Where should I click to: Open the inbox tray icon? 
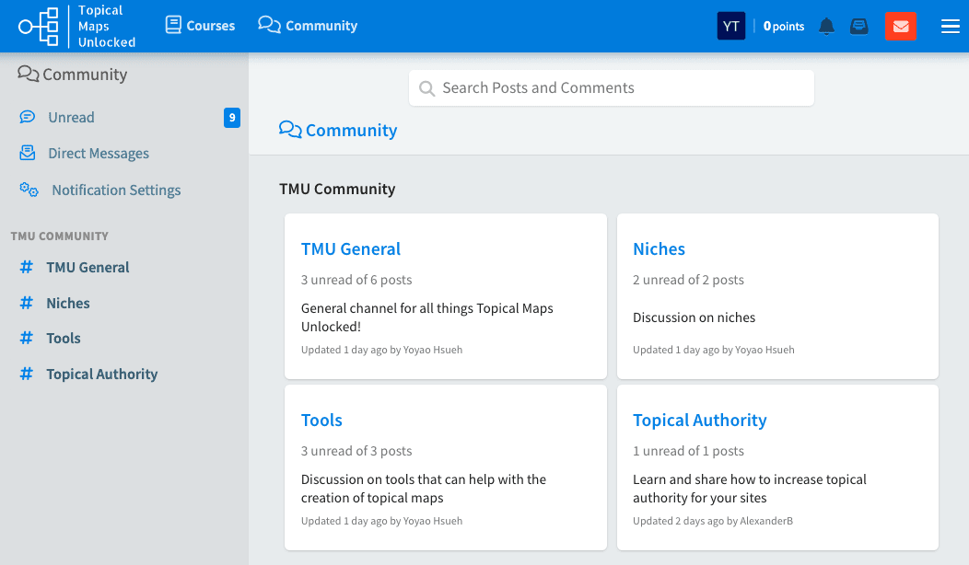pos(858,27)
